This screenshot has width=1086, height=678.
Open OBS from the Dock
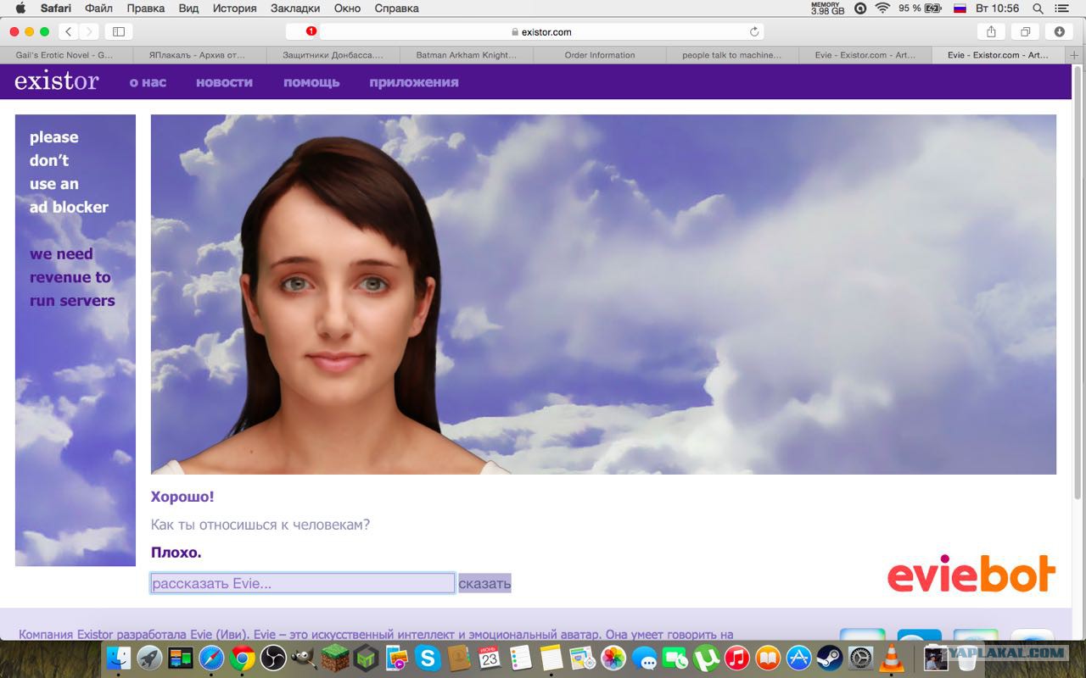click(273, 658)
